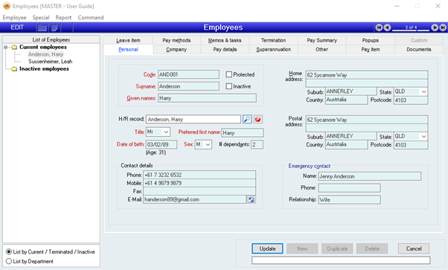Go to last record navigation arrow
This screenshot has width=448, height=270.
tap(443, 28)
